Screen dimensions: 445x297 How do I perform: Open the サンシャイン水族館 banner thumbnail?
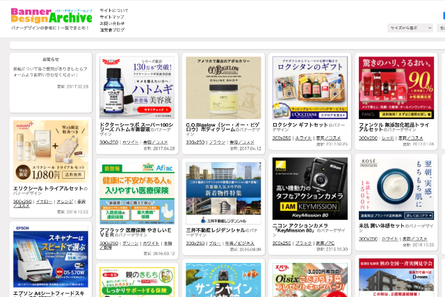[x=223, y=280]
